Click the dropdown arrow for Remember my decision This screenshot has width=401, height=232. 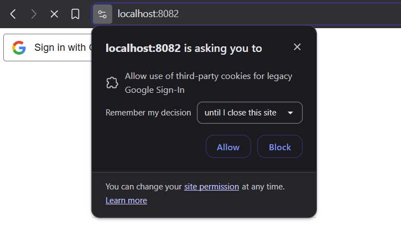(290, 113)
